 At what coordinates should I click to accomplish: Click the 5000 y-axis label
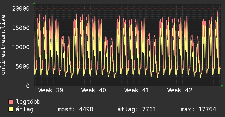pyautogui.click(x=23, y=66)
